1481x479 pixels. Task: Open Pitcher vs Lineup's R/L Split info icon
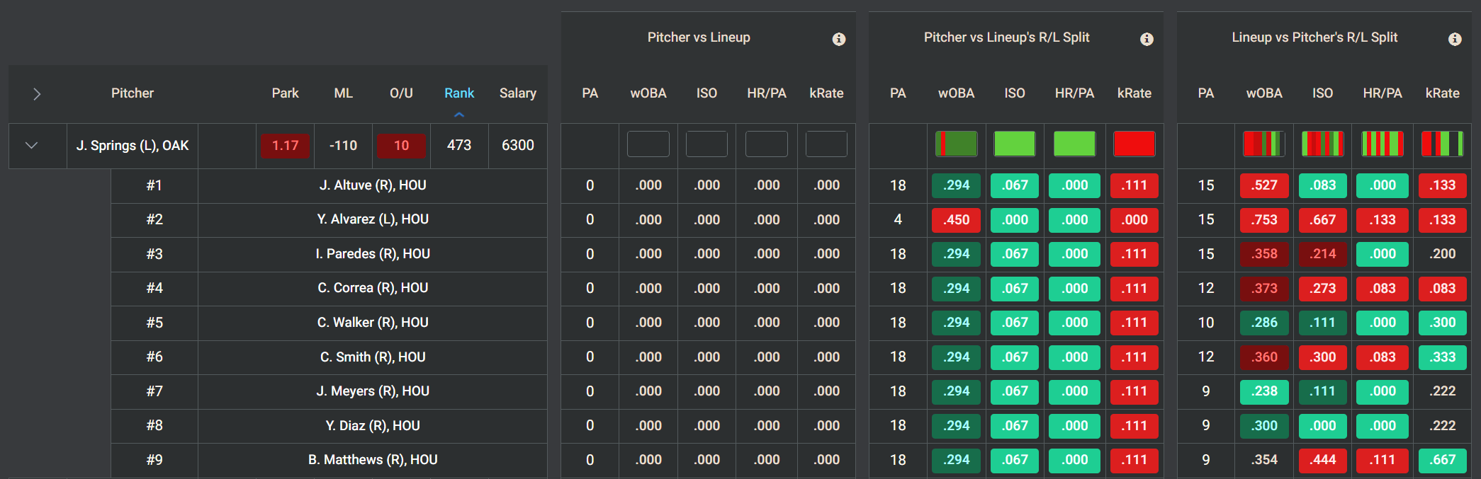(1147, 39)
